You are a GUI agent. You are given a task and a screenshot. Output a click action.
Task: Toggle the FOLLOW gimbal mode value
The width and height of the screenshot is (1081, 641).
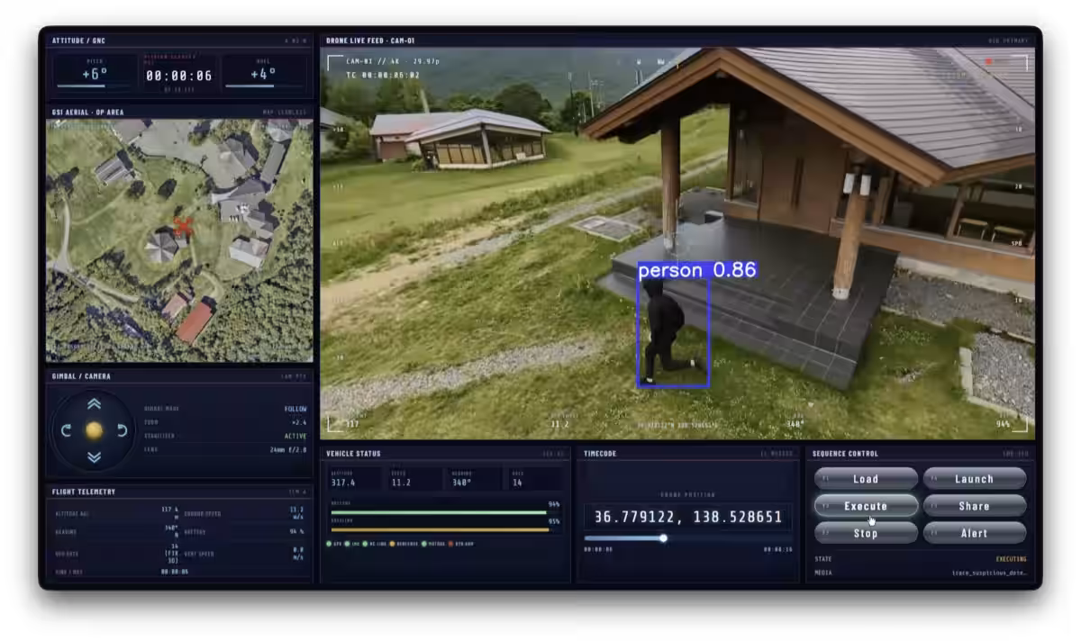295,409
